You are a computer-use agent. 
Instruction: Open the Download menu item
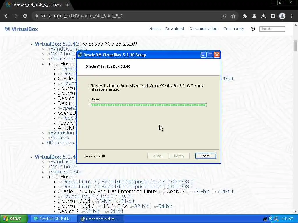(175, 29)
